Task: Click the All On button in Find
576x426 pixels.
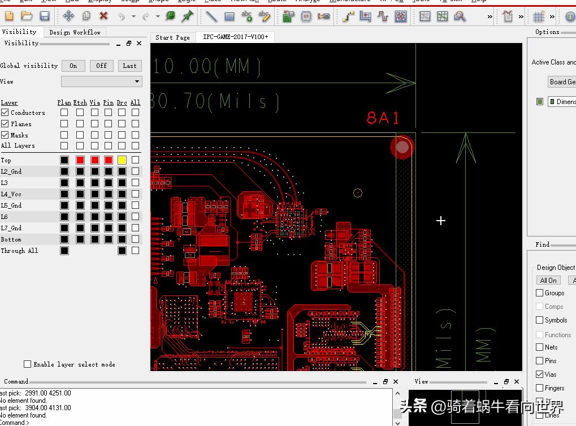Action: [548, 281]
